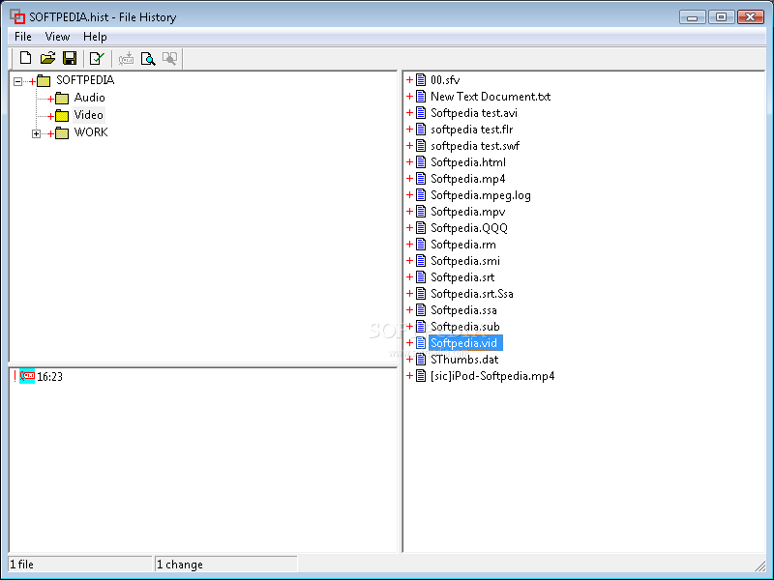Open the File menu
The height and width of the screenshot is (580, 774).
(22, 37)
